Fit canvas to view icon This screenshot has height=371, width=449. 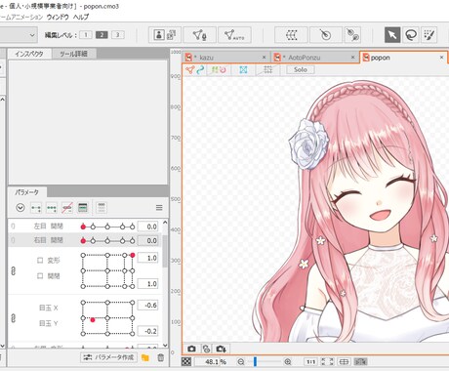click(327, 361)
